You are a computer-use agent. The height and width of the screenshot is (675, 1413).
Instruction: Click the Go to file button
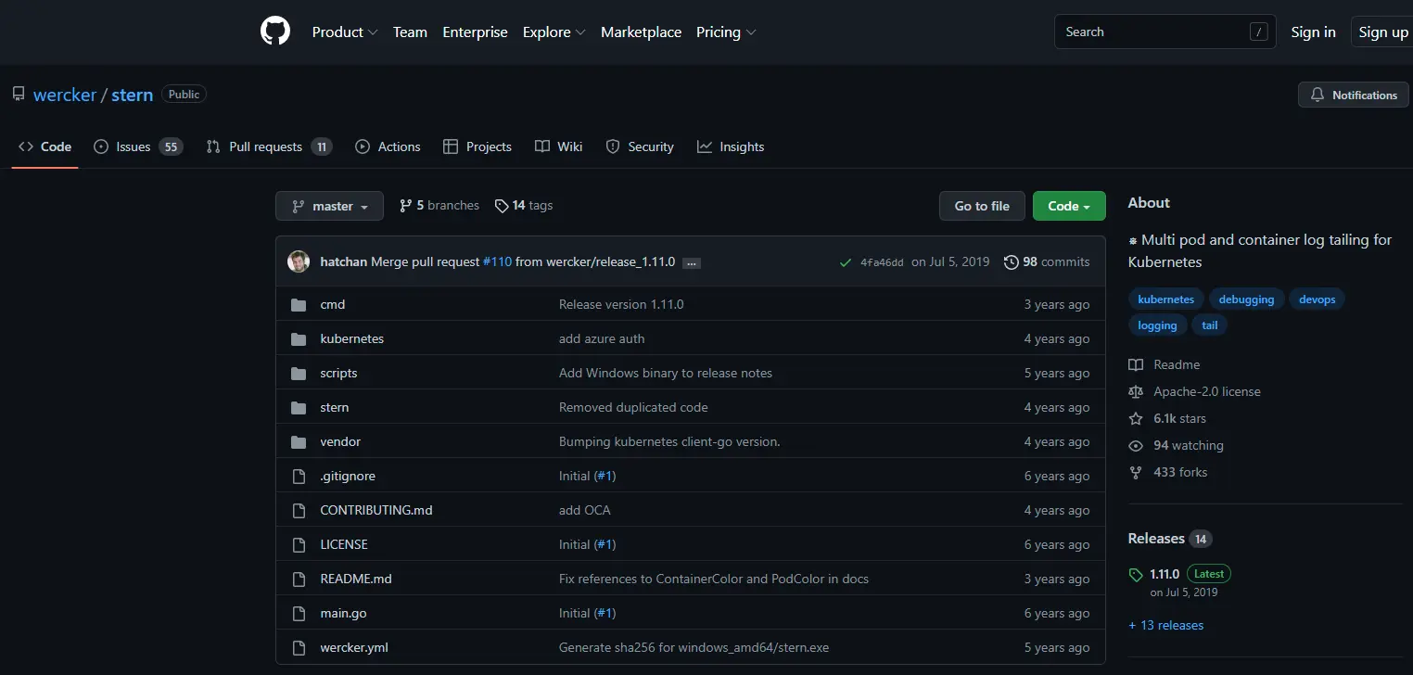tap(982, 206)
